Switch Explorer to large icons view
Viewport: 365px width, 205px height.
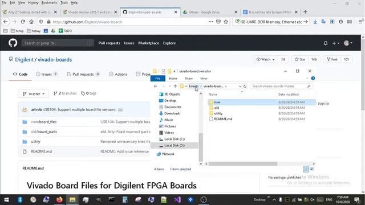312,169
